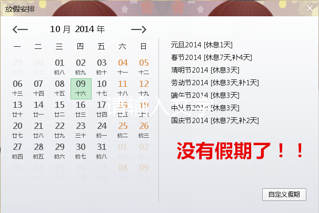Click Sunday October 26 date cell
The width and height of the screenshot is (319, 213).
(x=144, y=130)
